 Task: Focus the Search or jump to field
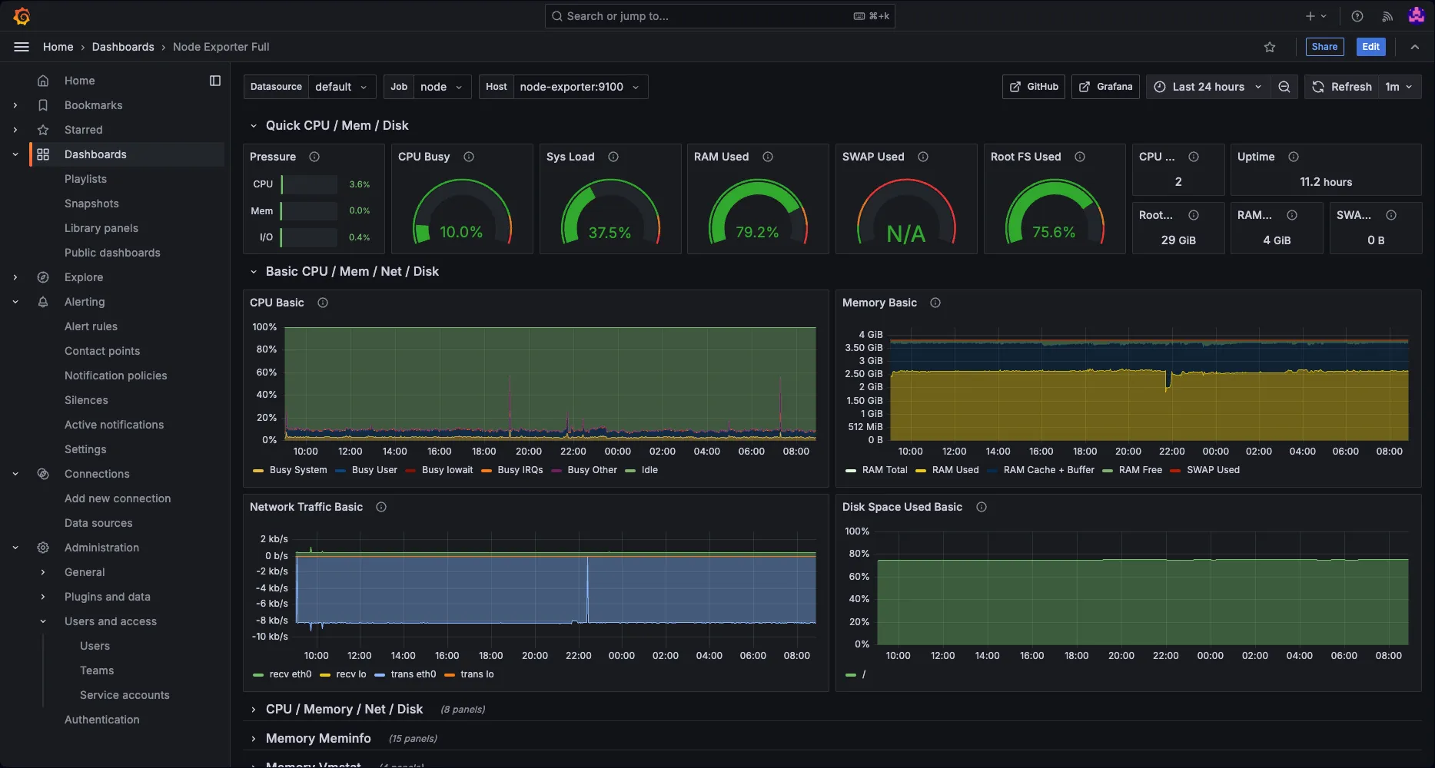coord(719,16)
